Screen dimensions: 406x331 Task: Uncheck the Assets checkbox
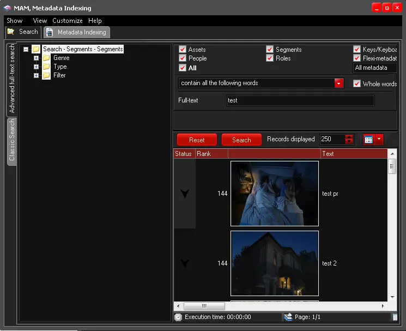click(183, 50)
